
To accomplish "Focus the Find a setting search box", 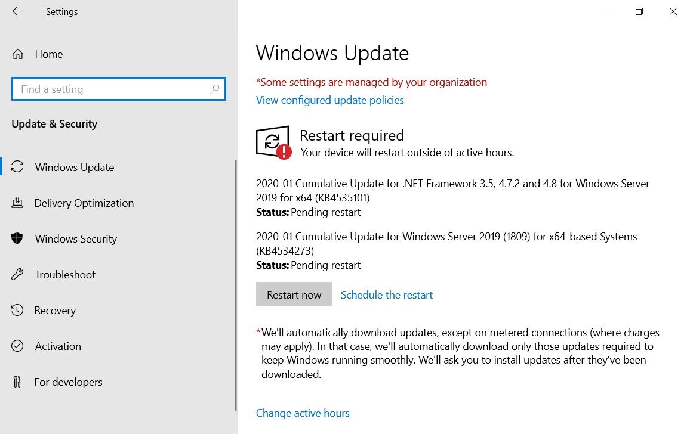I will (x=113, y=89).
